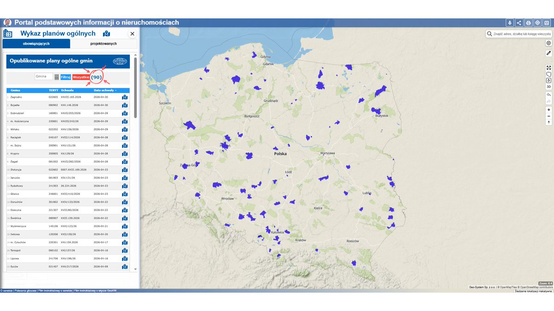Zoom in with the plus button
This screenshot has height=311, width=554.
pos(548,110)
